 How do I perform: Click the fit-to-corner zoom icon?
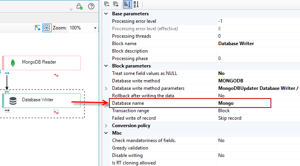pyautogui.click(x=37, y=28)
